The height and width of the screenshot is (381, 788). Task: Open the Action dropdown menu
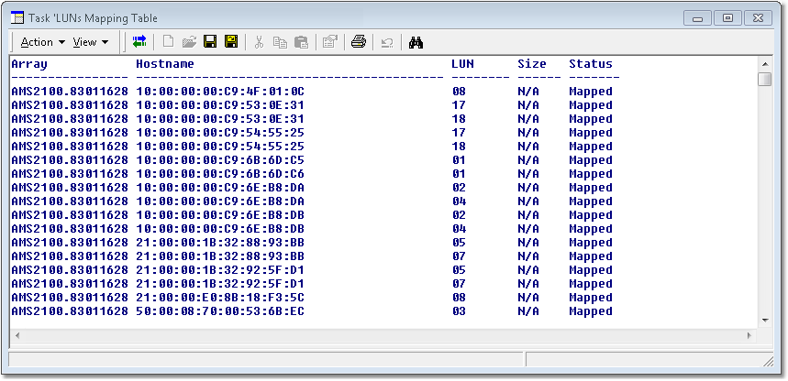(x=43, y=42)
